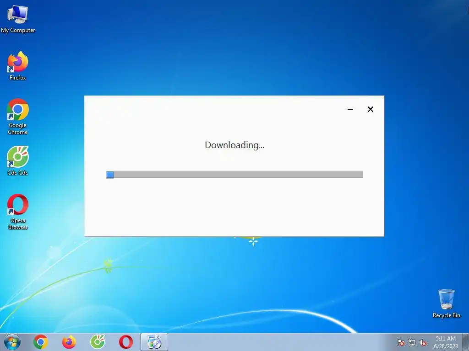Screen dimensions: 469x351
Task: Minimize the Downloading dialog
Action: tap(350, 109)
